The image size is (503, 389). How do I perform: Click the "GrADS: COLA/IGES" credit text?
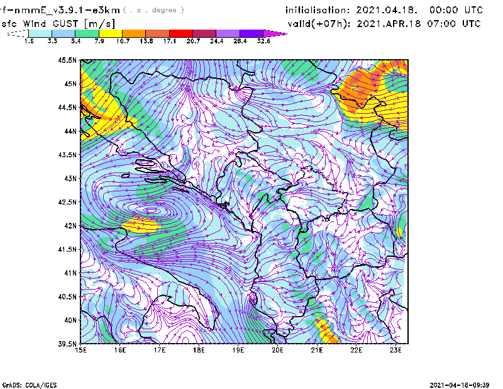click(30, 385)
